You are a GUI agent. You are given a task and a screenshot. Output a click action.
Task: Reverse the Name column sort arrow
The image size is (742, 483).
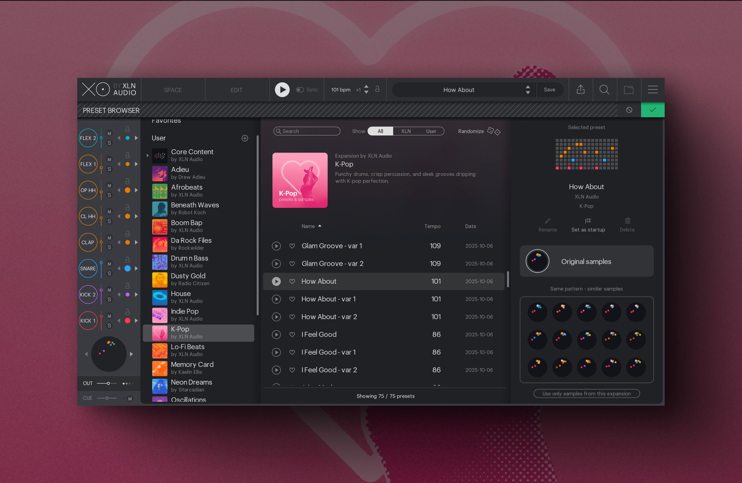click(x=320, y=226)
